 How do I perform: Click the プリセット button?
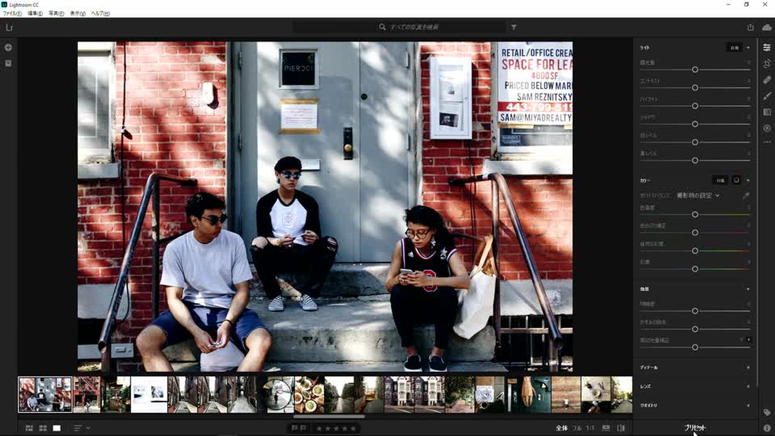(x=695, y=428)
